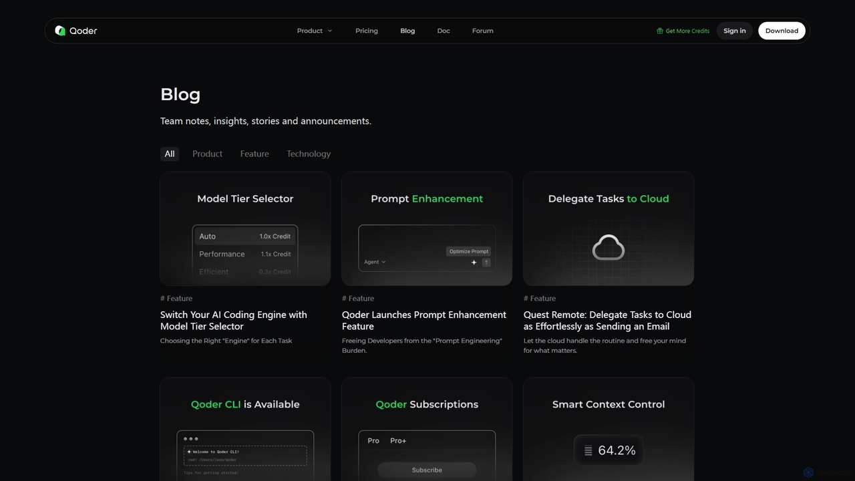Open the Doc nav link

(x=444, y=31)
